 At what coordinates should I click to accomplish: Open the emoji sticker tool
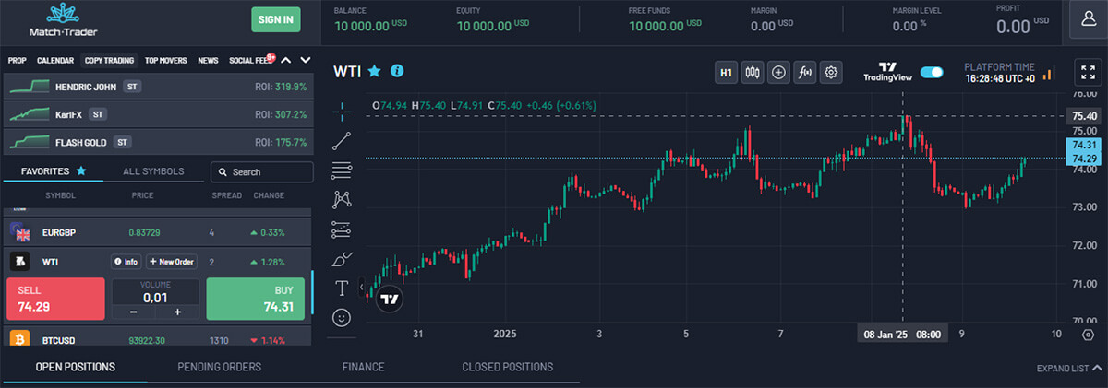343,317
